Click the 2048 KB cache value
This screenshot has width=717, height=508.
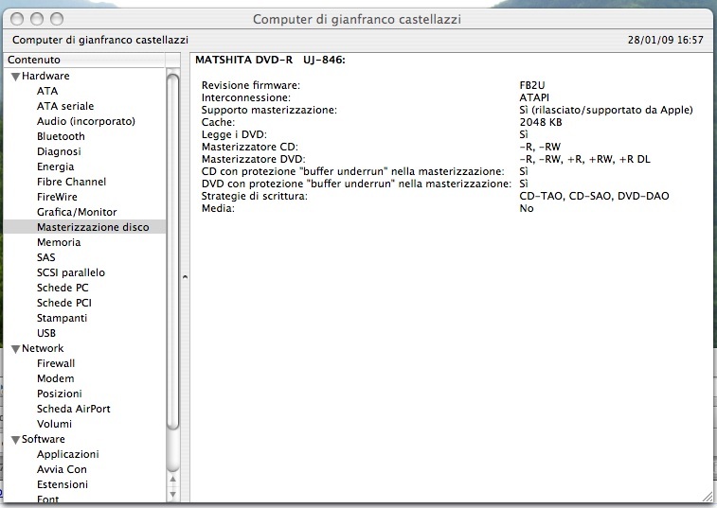(x=541, y=122)
